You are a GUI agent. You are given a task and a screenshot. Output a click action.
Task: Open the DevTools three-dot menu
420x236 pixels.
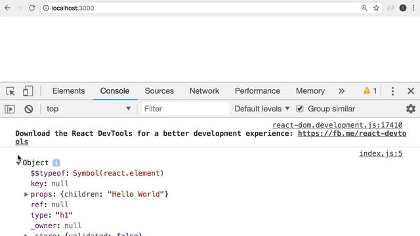[x=392, y=91]
